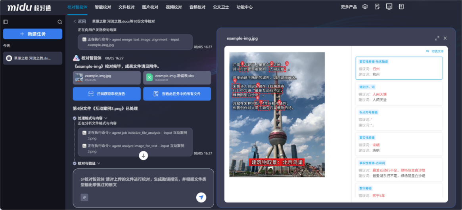Send the message with the paper plane button

[x=201, y=197]
